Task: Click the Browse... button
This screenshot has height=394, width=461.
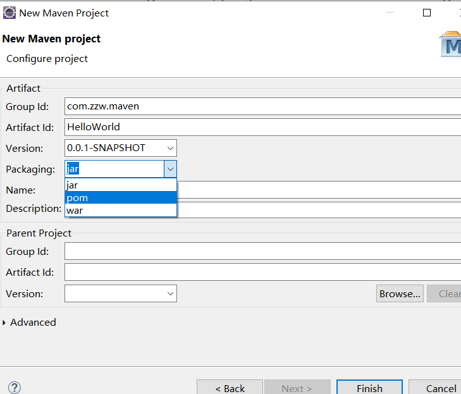Action: (400, 293)
